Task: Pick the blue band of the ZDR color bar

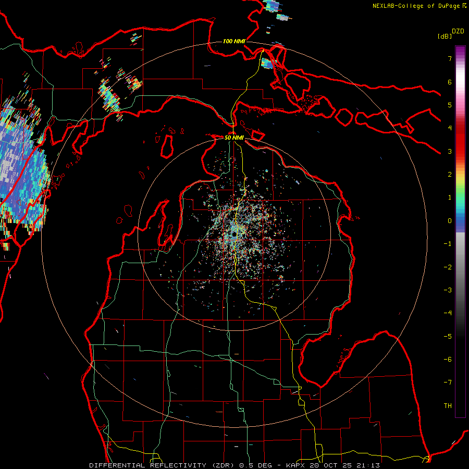Action: [x=460, y=223]
